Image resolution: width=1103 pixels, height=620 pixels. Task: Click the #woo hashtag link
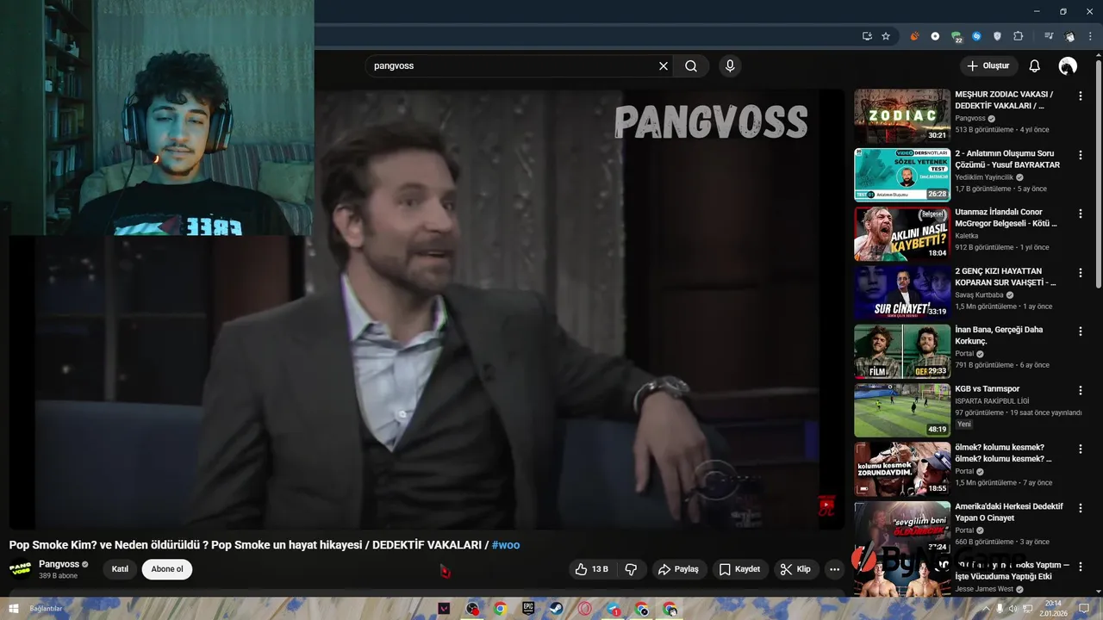tap(506, 545)
